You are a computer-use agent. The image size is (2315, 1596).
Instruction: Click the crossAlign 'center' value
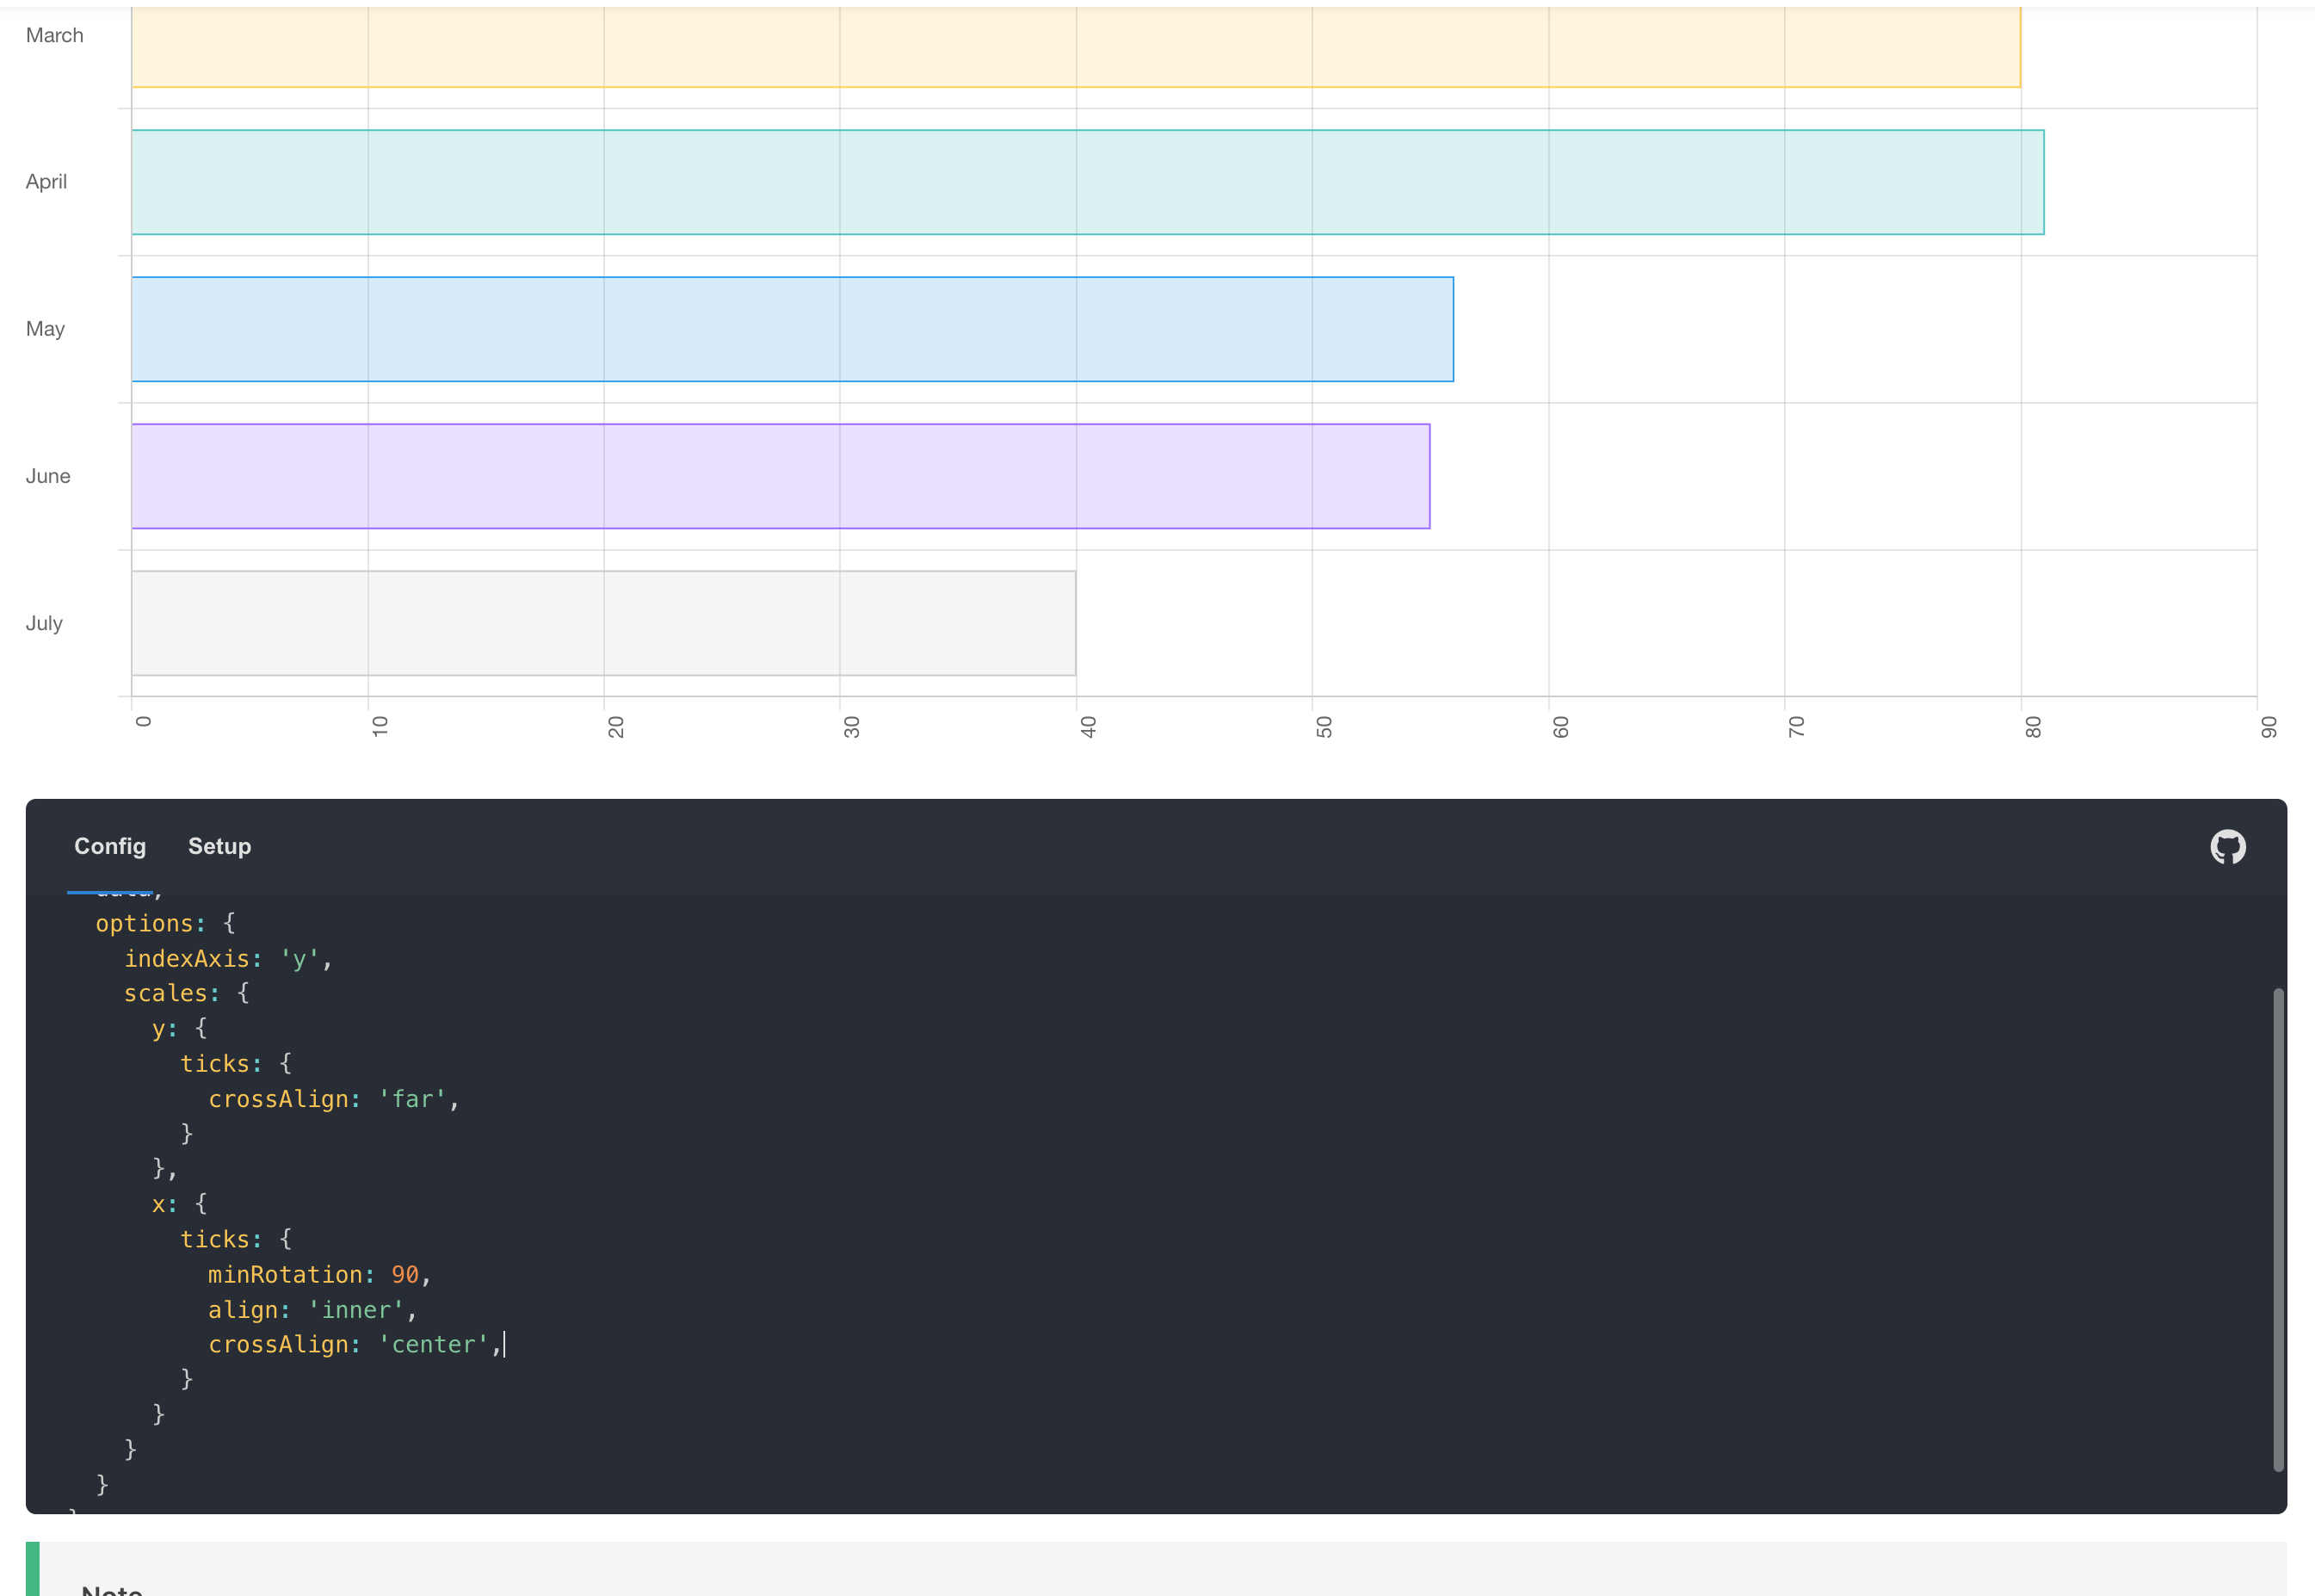point(434,1344)
